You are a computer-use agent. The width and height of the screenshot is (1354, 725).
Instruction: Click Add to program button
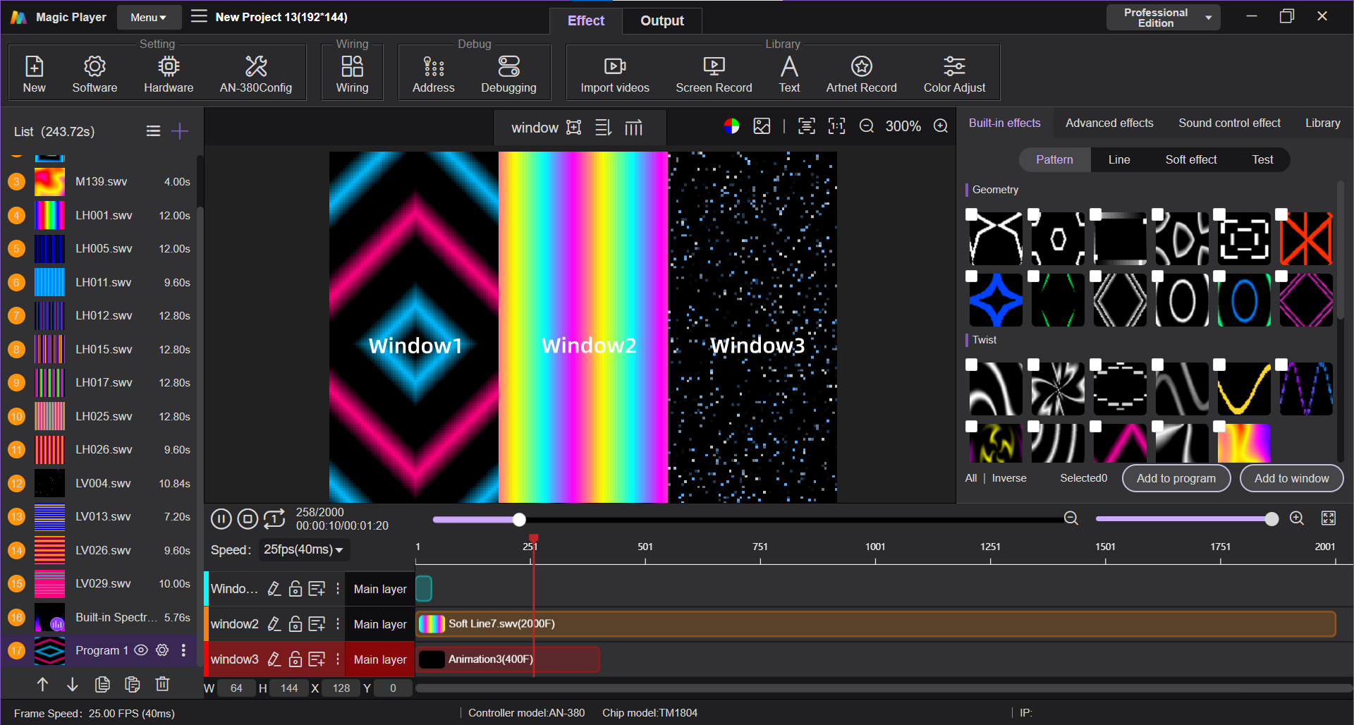[x=1176, y=478]
